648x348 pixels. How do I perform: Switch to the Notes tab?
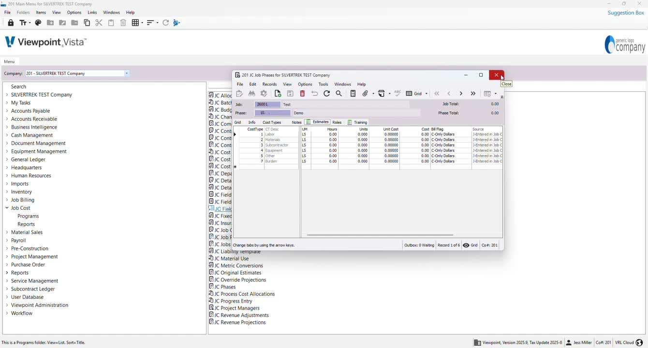point(296,122)
